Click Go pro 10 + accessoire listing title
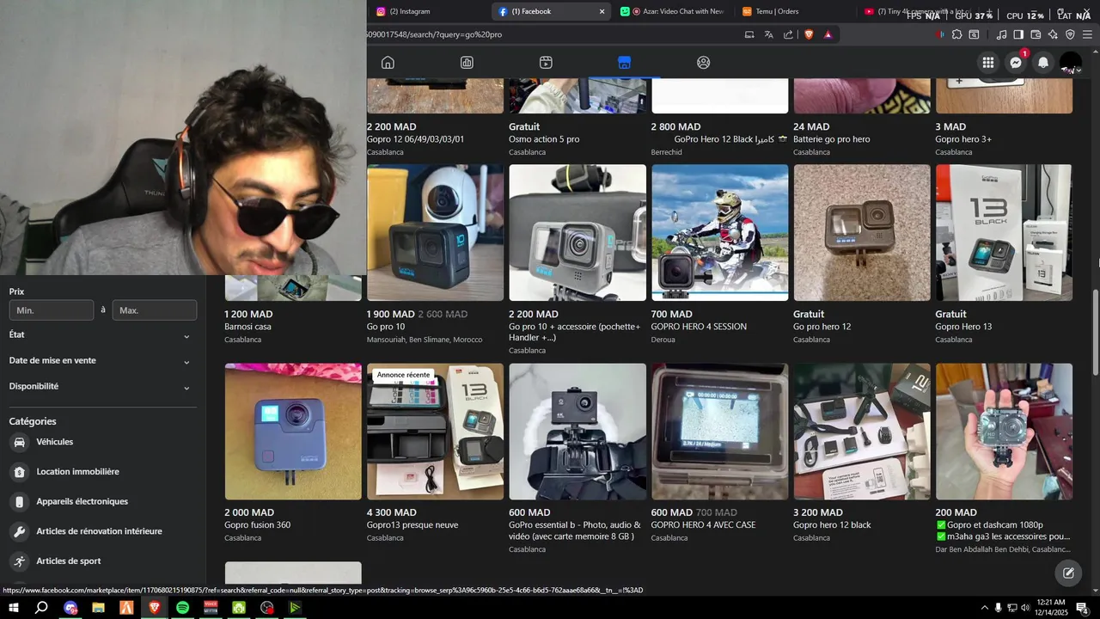1100x619 pixels. point(574,332)
